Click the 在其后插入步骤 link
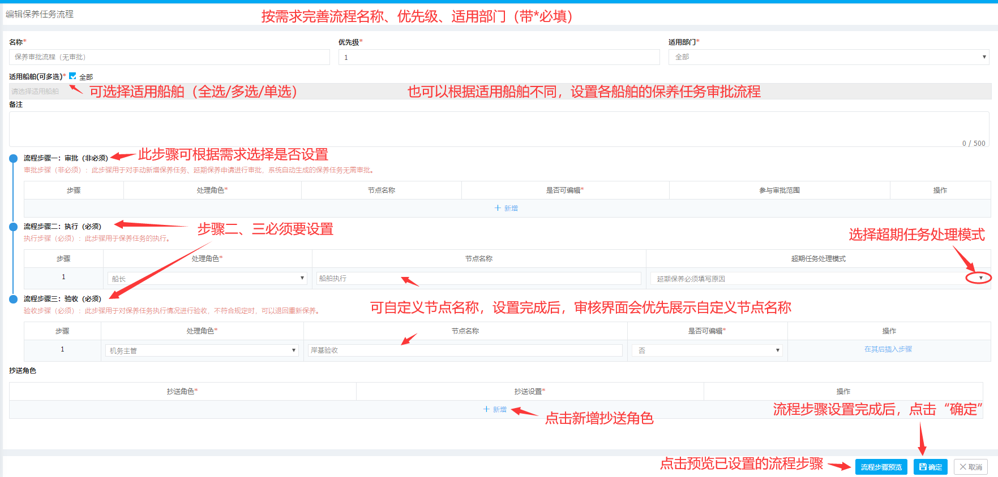 tap(888, 349)
